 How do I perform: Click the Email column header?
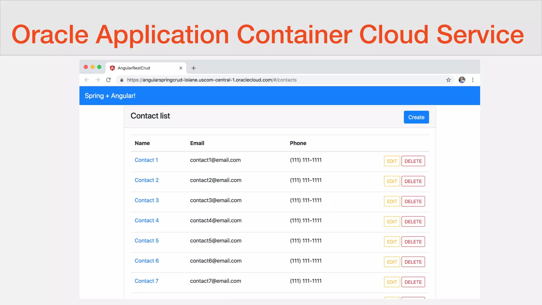[x=197, y=143]
